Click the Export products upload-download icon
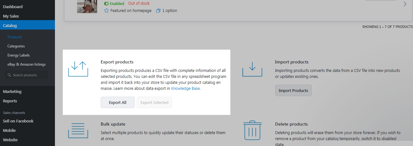This screenshot has width=413, height=146. tap(78, 69)
